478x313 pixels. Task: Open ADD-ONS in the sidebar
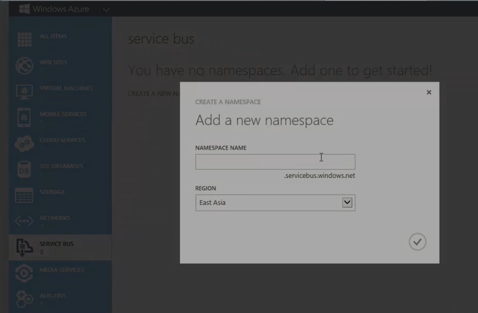point(52,296)
